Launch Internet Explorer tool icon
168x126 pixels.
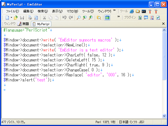click(x=132, y=11)
